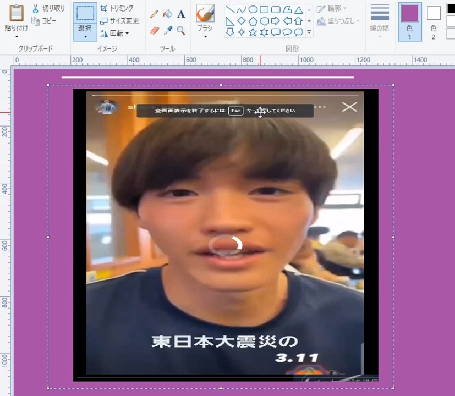Click the three-dots menu in the image
This screenshot has width=455, height=396.
coord(320,107)
